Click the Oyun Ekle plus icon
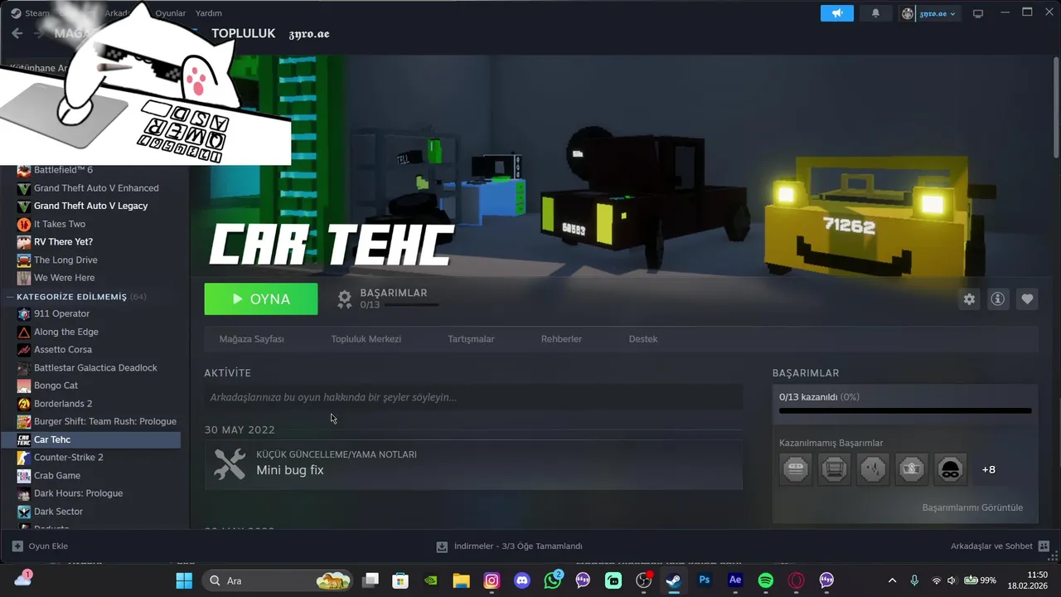 click(17, 546)
